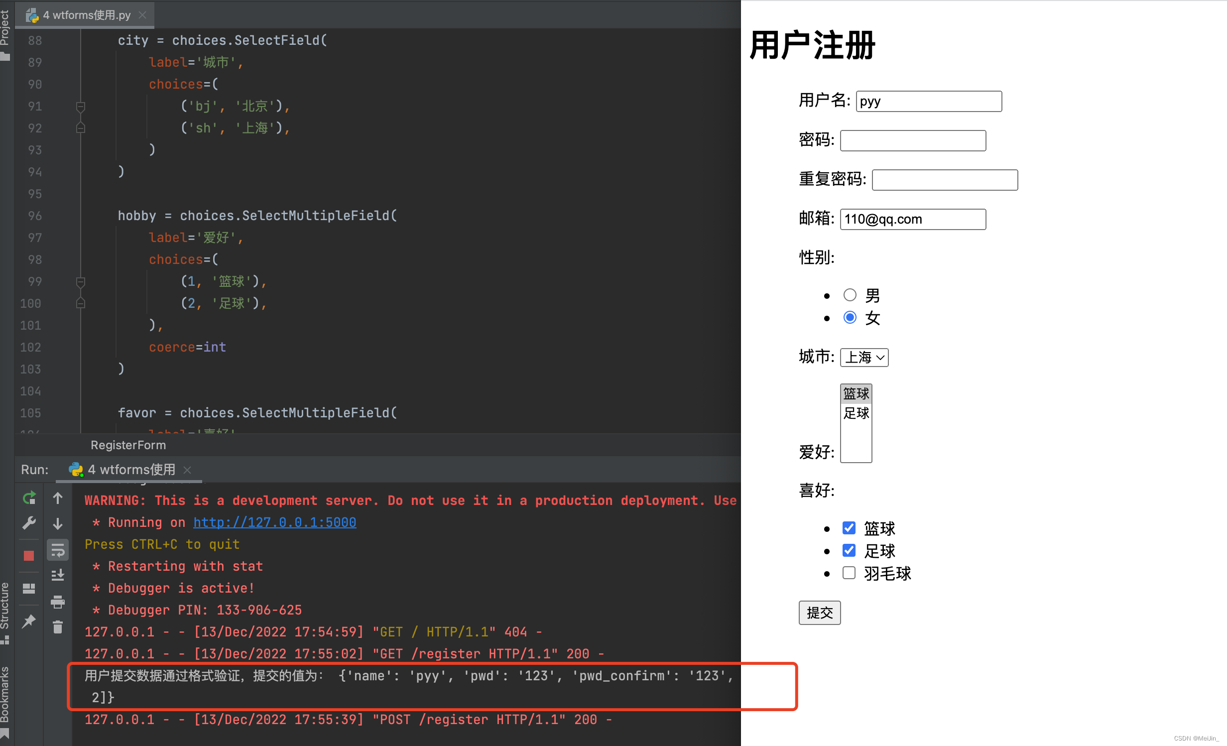Open the 城市 dropdown showing 上海
This screenshot has height=746, width=1227.
coord(864,357)
